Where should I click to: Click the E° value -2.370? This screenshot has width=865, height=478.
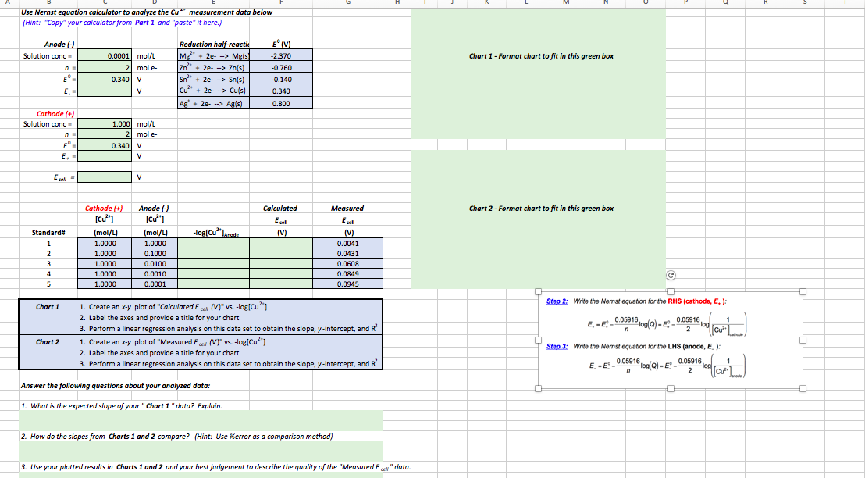(x=281, y=55)
